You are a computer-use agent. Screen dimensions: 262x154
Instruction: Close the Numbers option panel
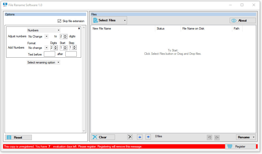pos(79,29)
